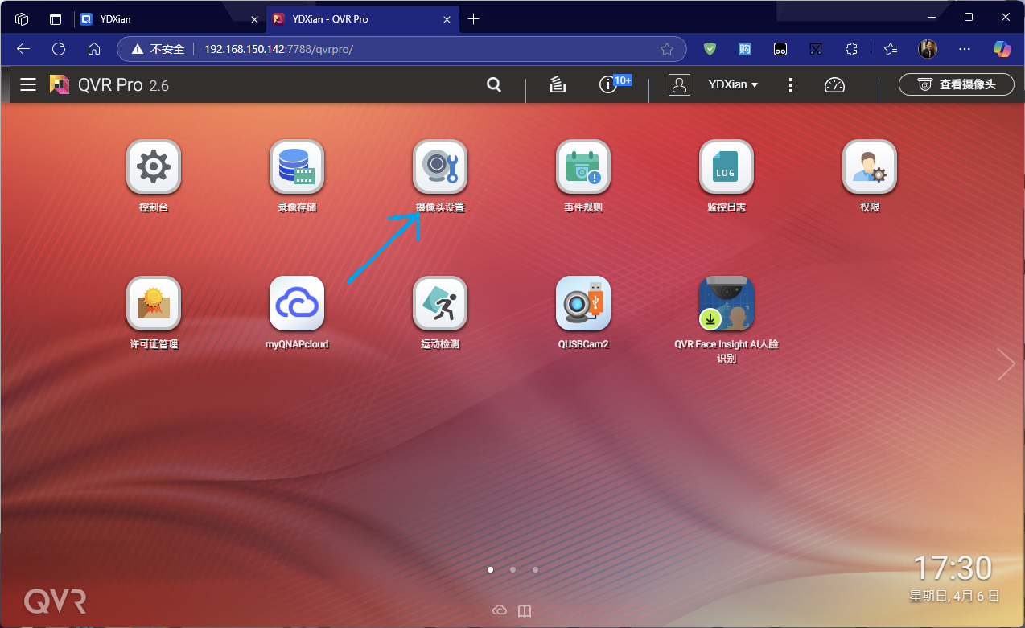The height and width of the screenshot is (628, 1025).
Task: Go to the next desktop page arrow
Action: click(x=1006, y=364)
